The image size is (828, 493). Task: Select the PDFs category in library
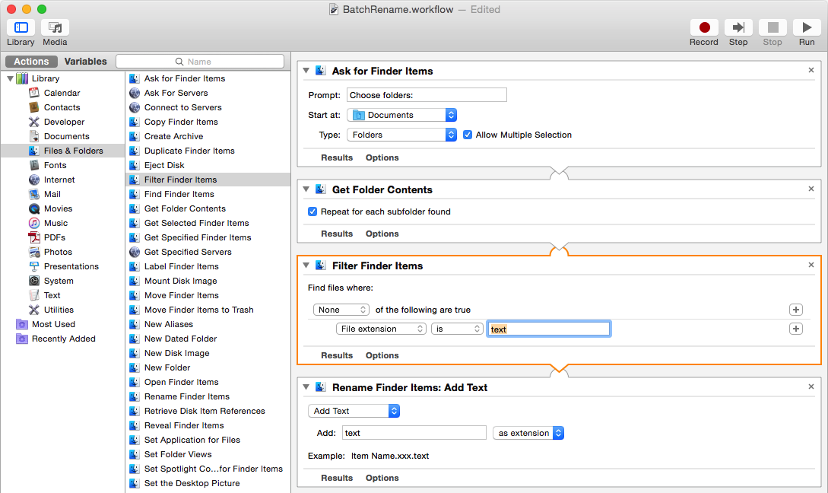[x=55, y=237]
